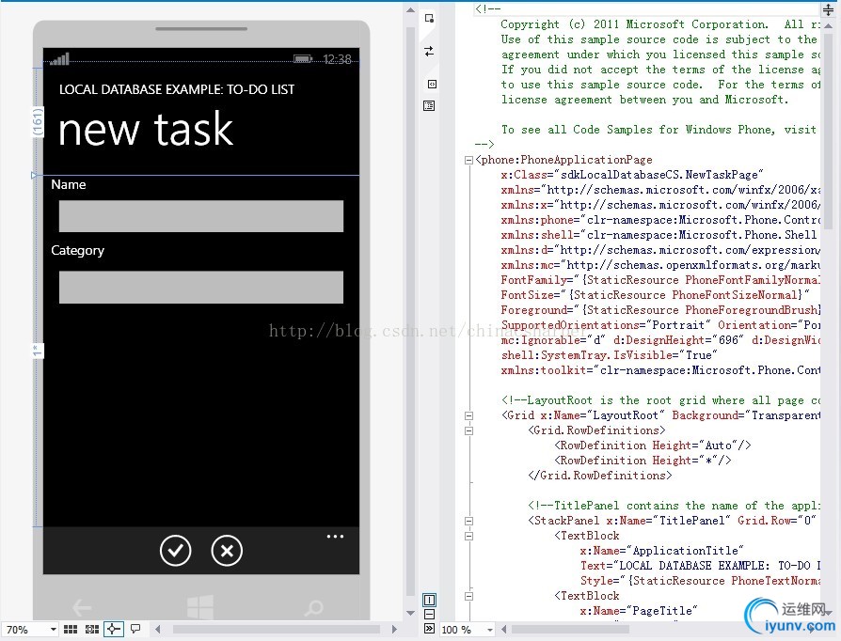The height and width of the screenshot is (641, 841).
Task: Click the Name text box in designer
Action: [x=201, y=216]
